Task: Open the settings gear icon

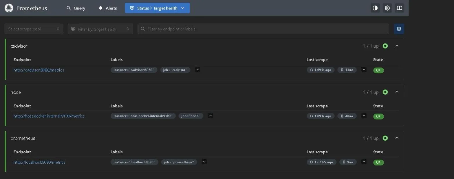Action: 387,8
